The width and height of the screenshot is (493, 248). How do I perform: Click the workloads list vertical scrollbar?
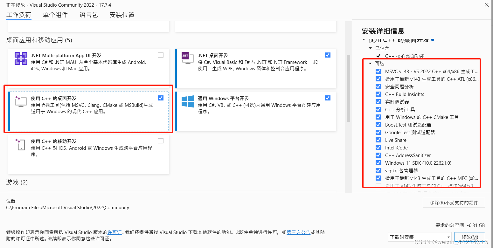tap(348, 88)
